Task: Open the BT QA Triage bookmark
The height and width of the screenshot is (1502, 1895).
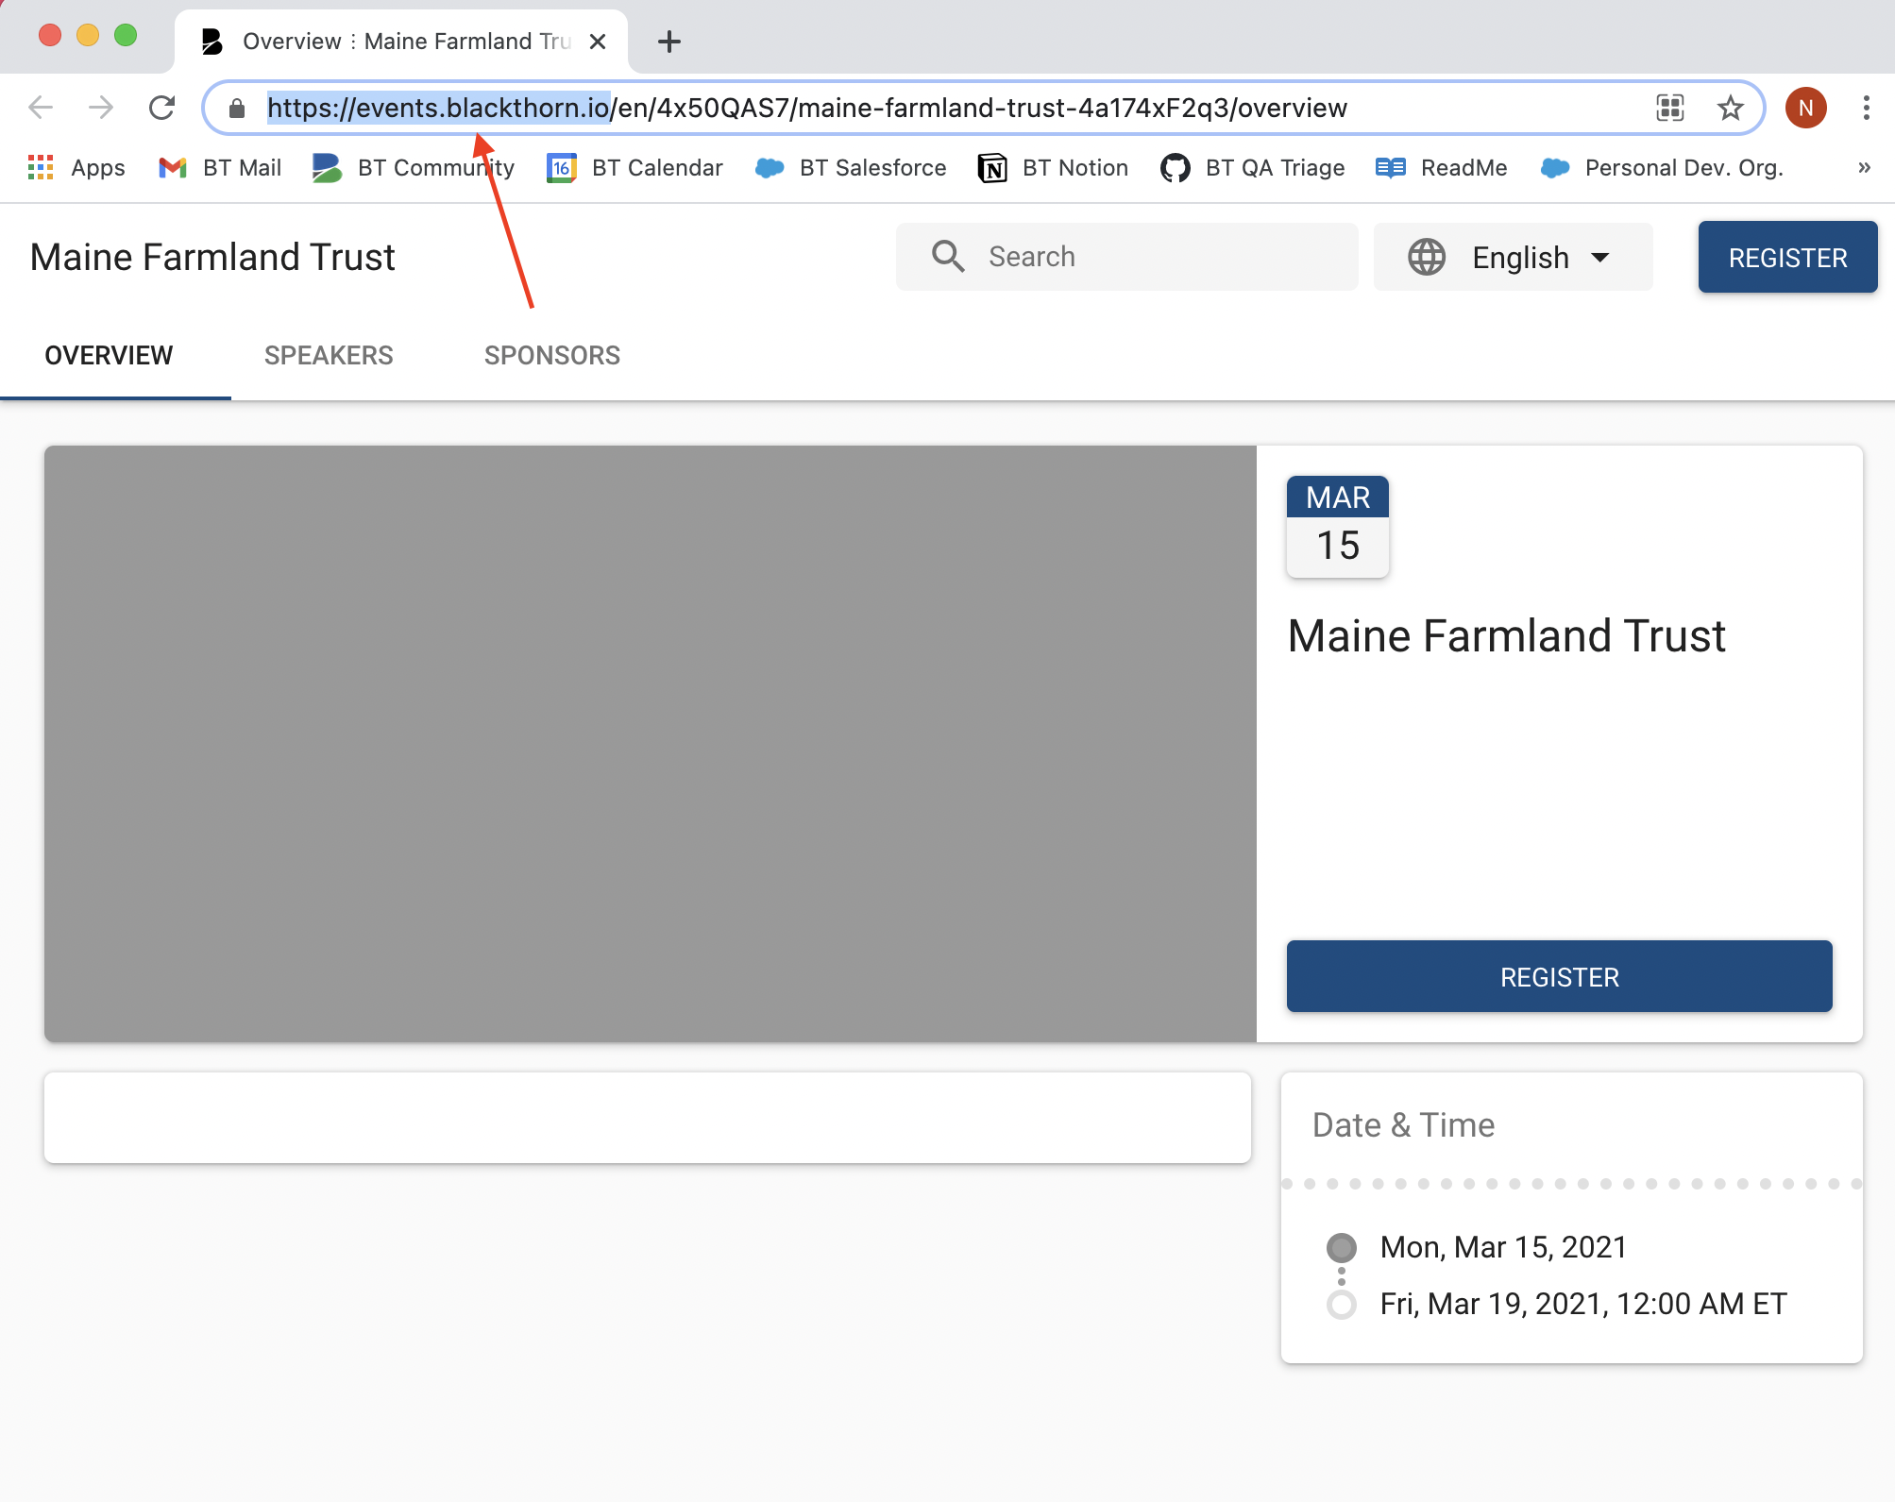Action: pyautogui.click(x=1253, y=168)
